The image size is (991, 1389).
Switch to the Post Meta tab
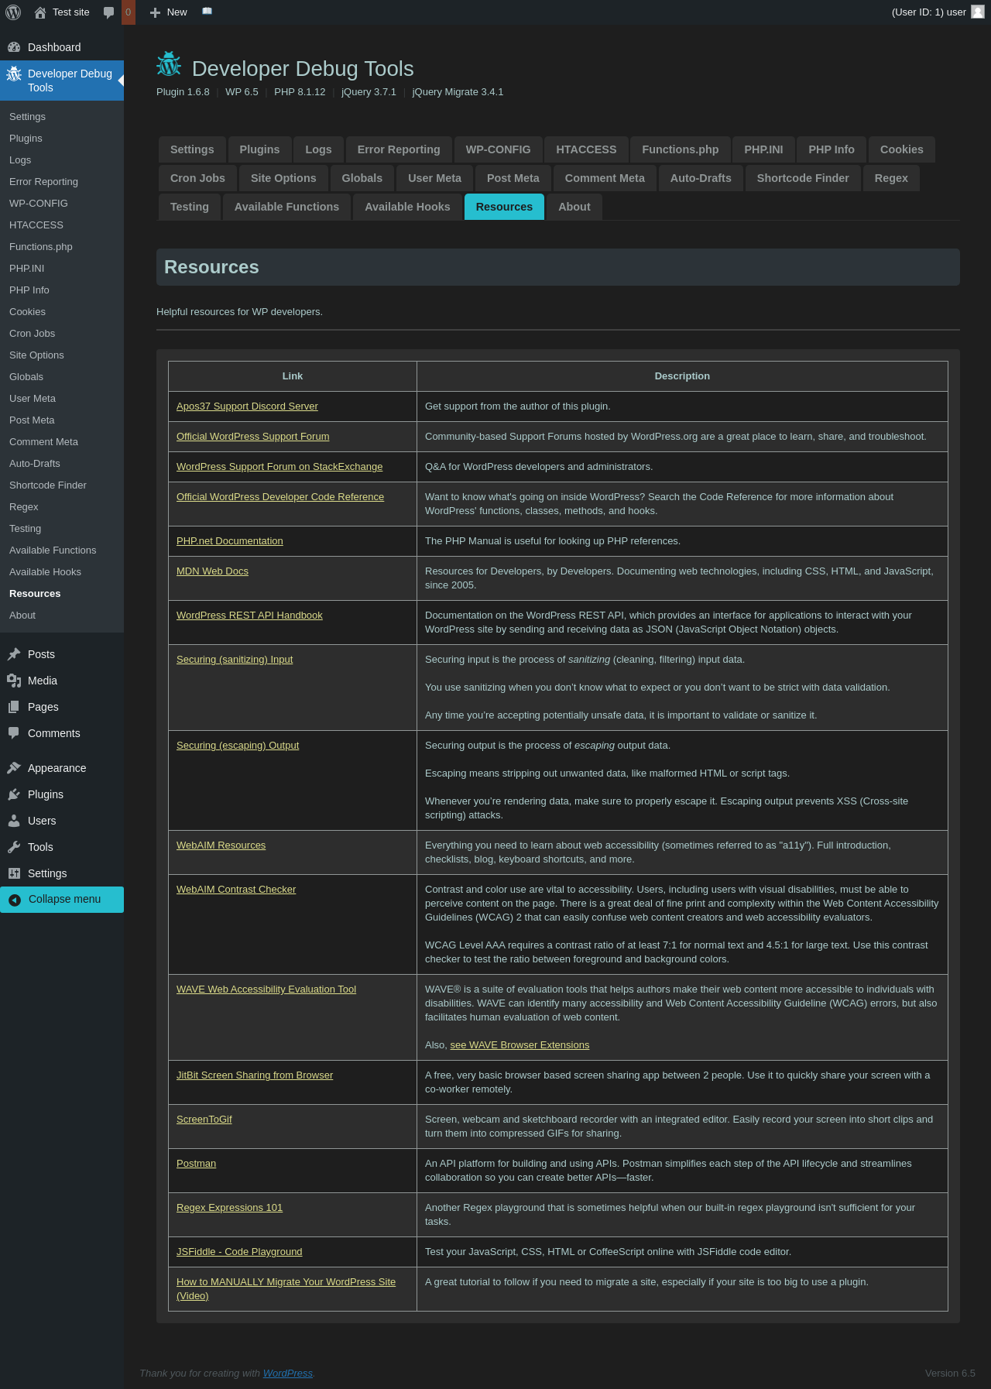click(513, 178)
